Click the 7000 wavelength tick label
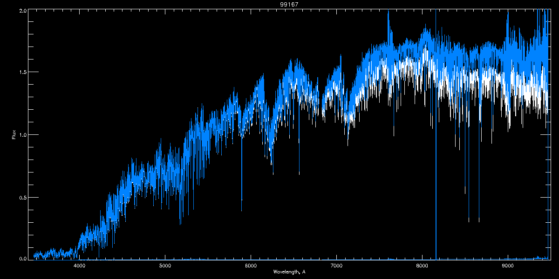This screenshot has width=559, height=279. click(336, 266)
